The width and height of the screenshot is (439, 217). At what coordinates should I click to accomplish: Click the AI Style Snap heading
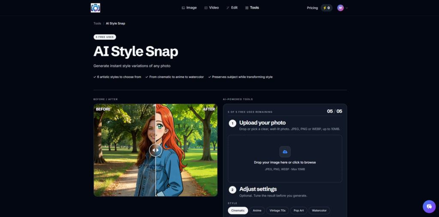(x=136, y=51)
